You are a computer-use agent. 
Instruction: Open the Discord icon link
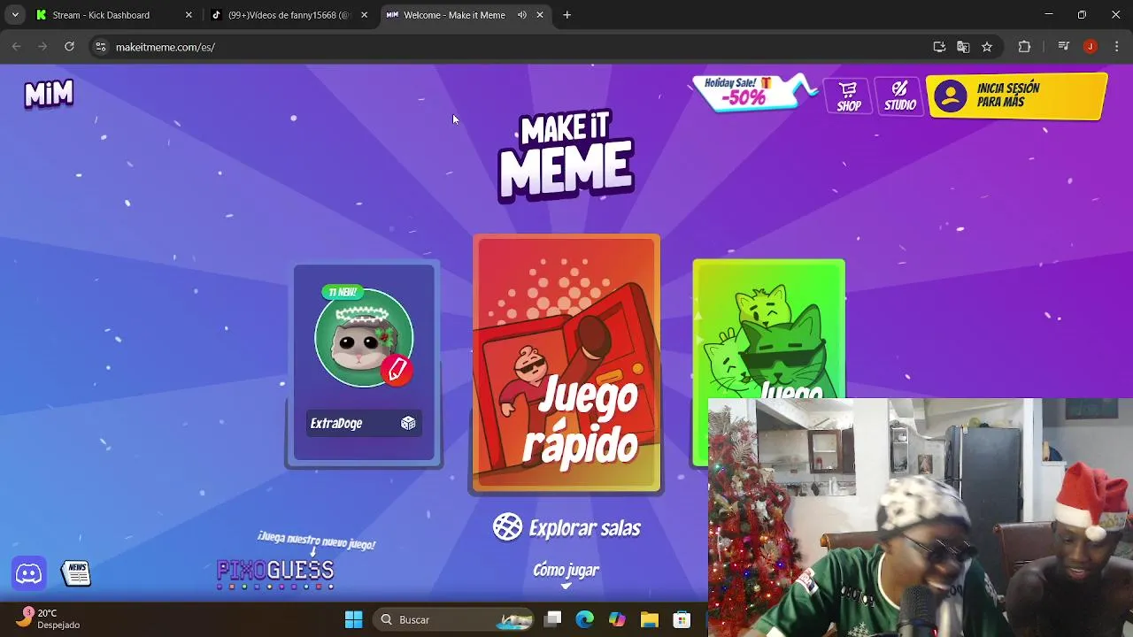pos(28,573)
